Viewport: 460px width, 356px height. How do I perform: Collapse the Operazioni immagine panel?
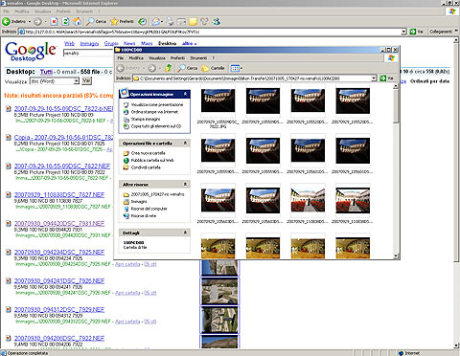(x=185, y=94)
